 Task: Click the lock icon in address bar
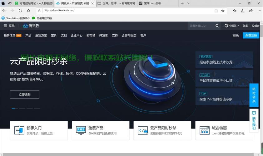click(39, 11)
